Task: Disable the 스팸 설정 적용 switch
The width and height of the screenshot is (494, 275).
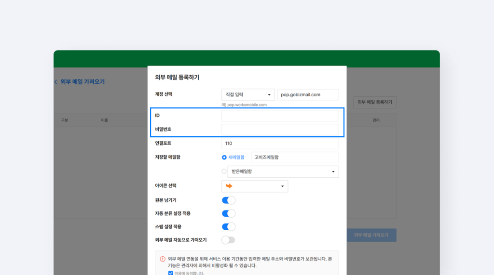Action: click(228, 226)
